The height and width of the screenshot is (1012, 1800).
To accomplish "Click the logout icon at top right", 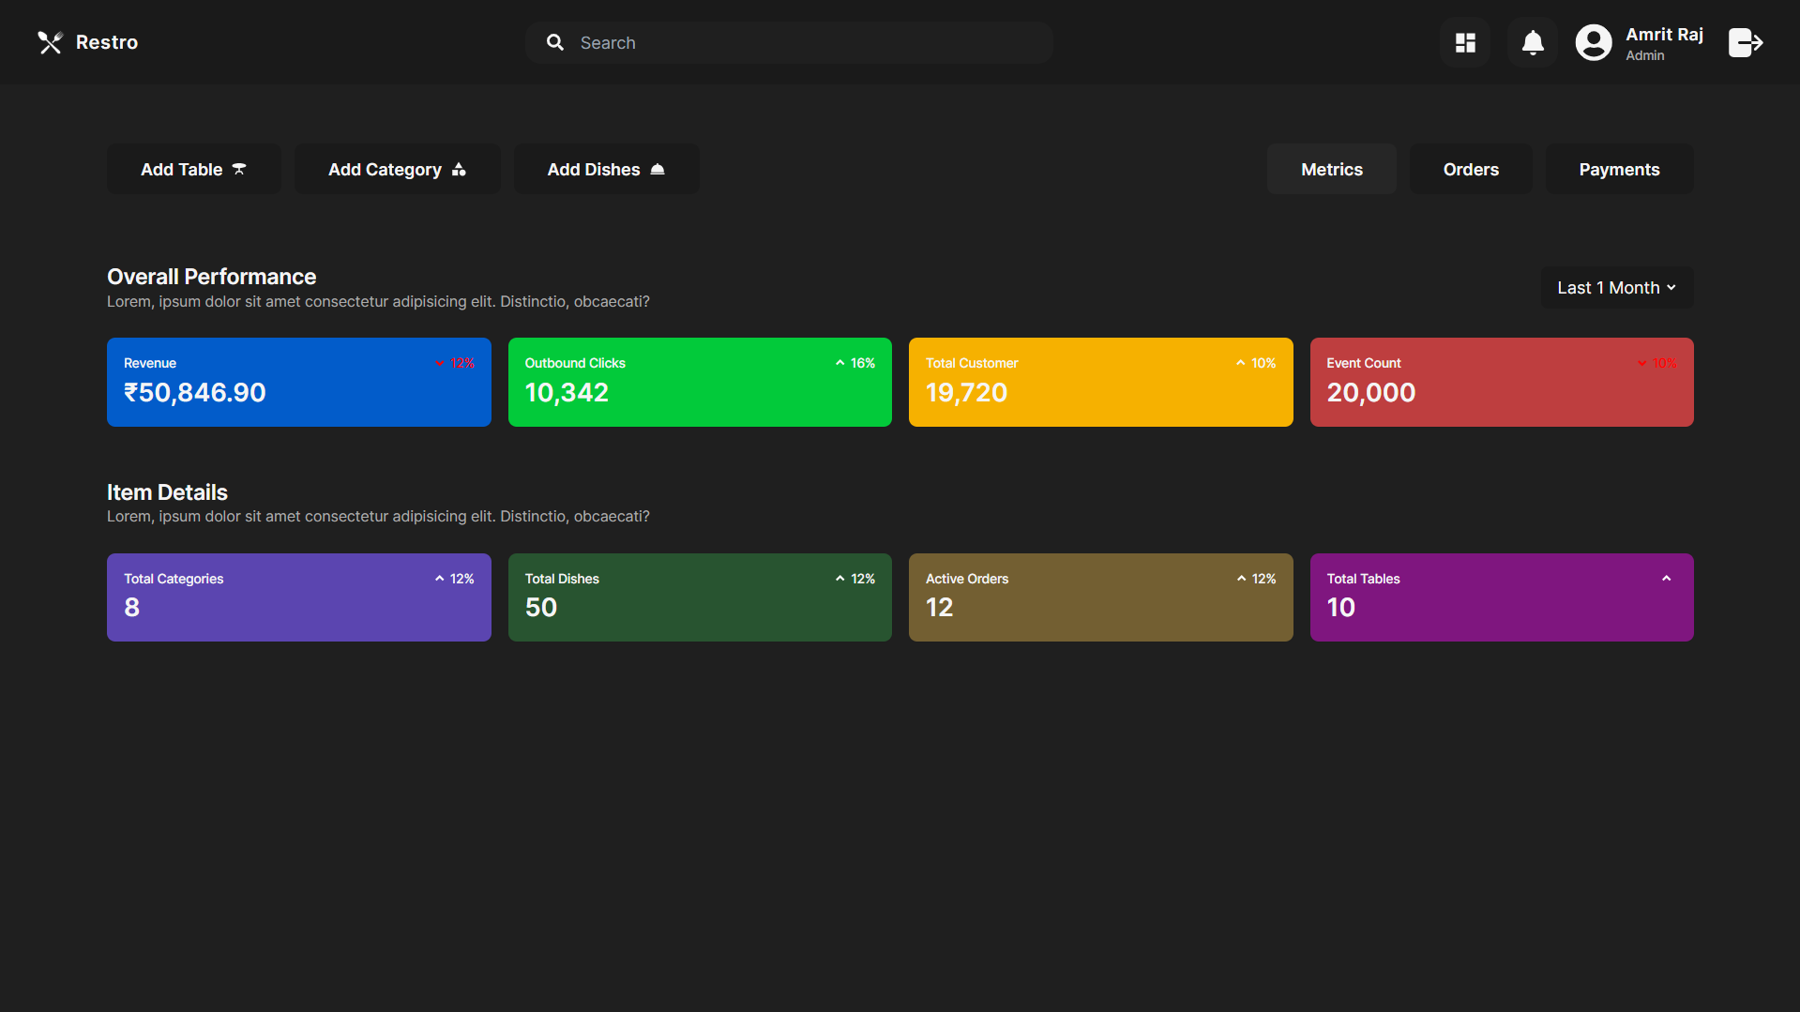I will 1745,42.
